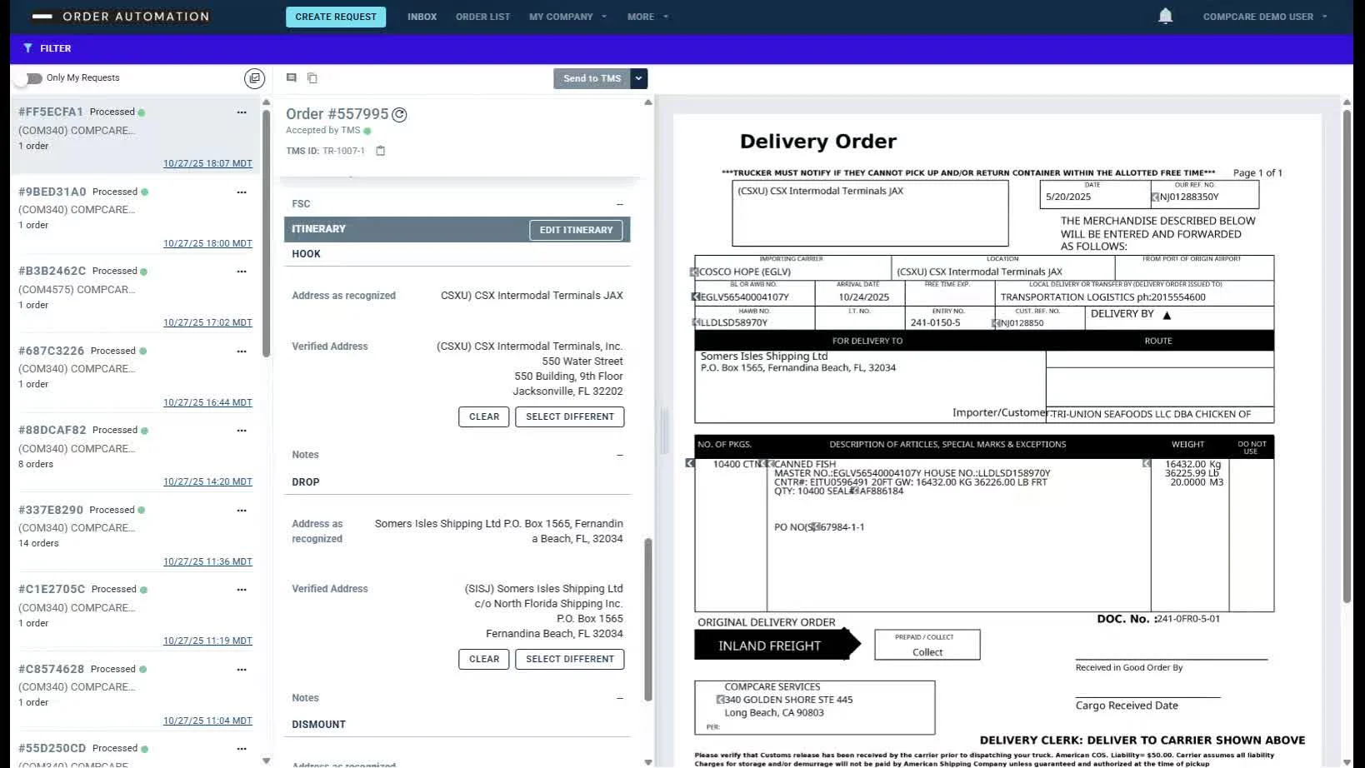Open timestamp link 10/27/25 17:02 MDT
The width and height of the screenshot is (1365, 768).
(x=207, y=323)
